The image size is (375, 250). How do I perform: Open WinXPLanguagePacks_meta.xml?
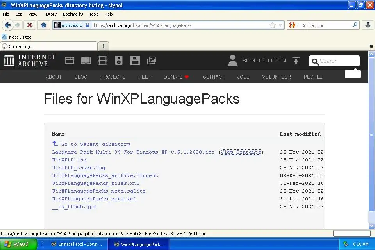[x=94, y=199]
